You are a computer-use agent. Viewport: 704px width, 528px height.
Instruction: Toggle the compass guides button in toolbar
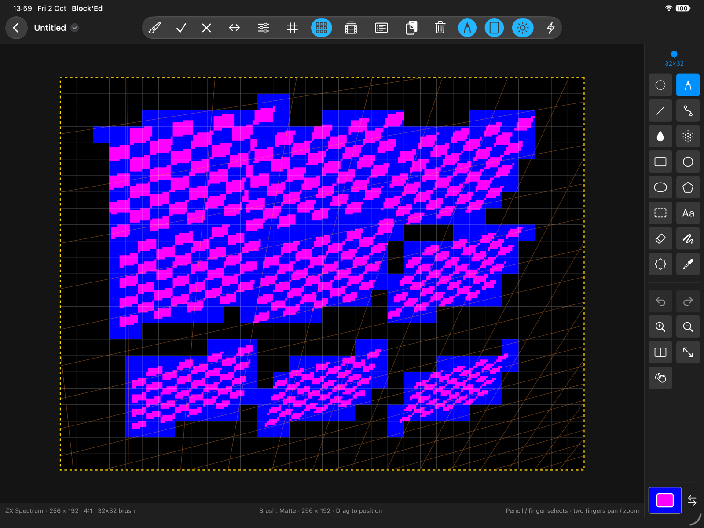467,28
